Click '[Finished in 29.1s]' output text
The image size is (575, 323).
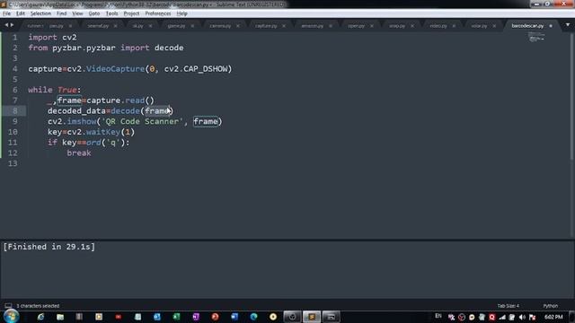coord(49,247)
